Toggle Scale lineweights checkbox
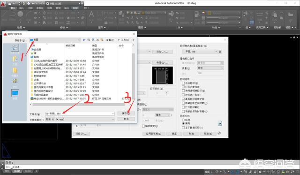The height and width of the screenshot is (175, 300). coord(143,126)
